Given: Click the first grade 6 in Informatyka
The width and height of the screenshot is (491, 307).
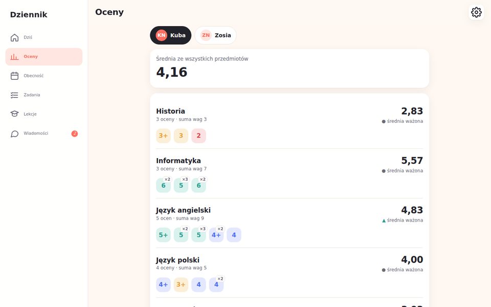Looking at the screenshot, I should point(163,185).
